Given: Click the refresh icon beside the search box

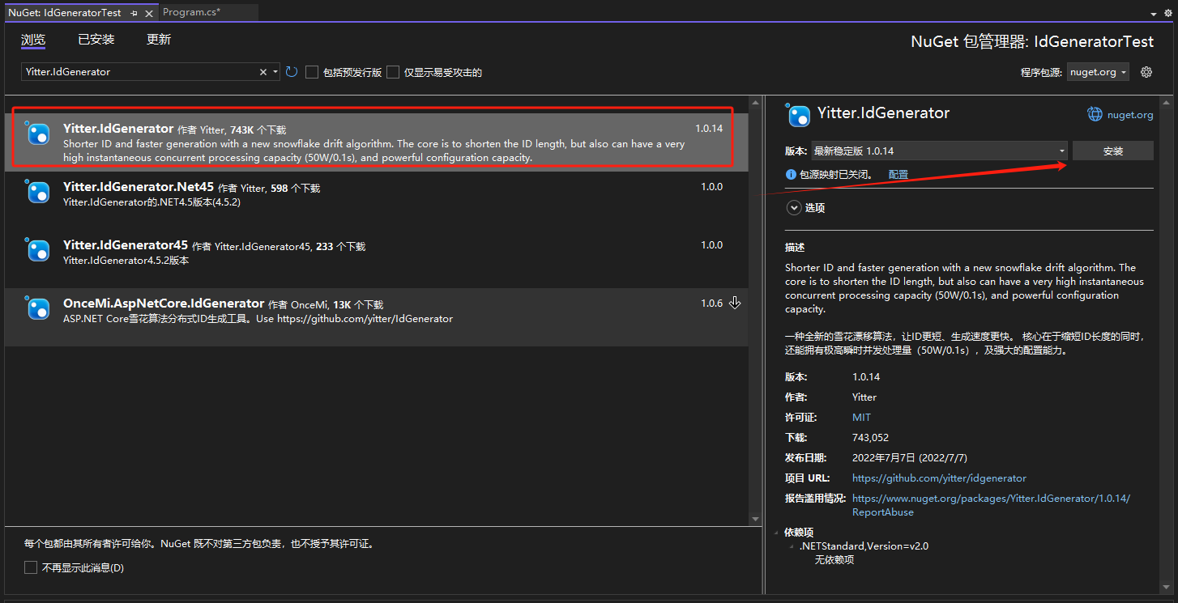Looking at the screenshot, I should tap(292, 72).
